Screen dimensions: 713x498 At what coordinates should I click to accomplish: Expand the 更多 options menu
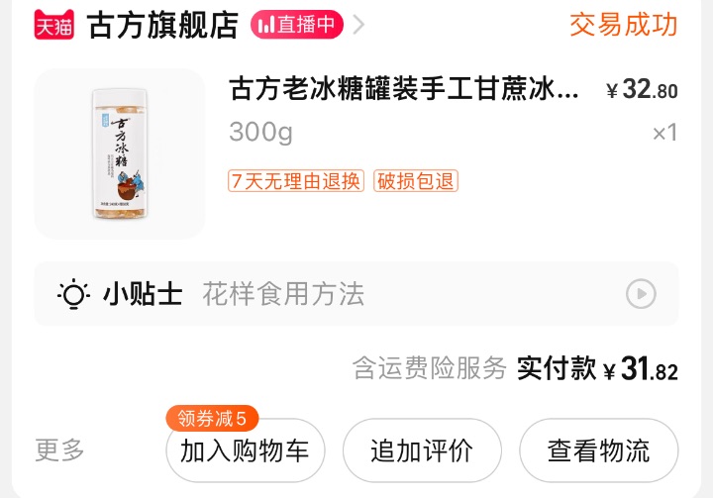point(59,450)
